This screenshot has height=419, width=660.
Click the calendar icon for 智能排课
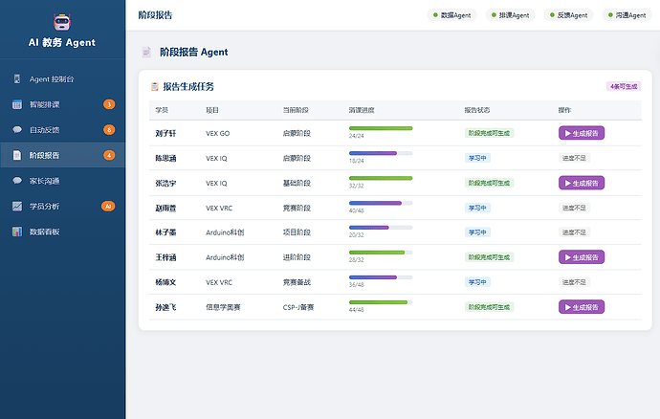click(x=17, y=104)
